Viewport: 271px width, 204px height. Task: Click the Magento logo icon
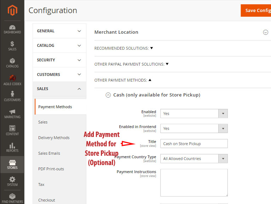[12, 10]
